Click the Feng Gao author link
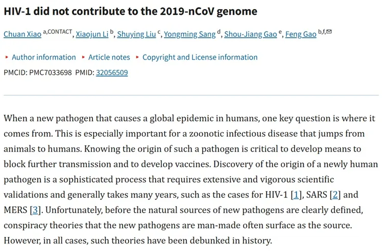 [x=301, y=35]
